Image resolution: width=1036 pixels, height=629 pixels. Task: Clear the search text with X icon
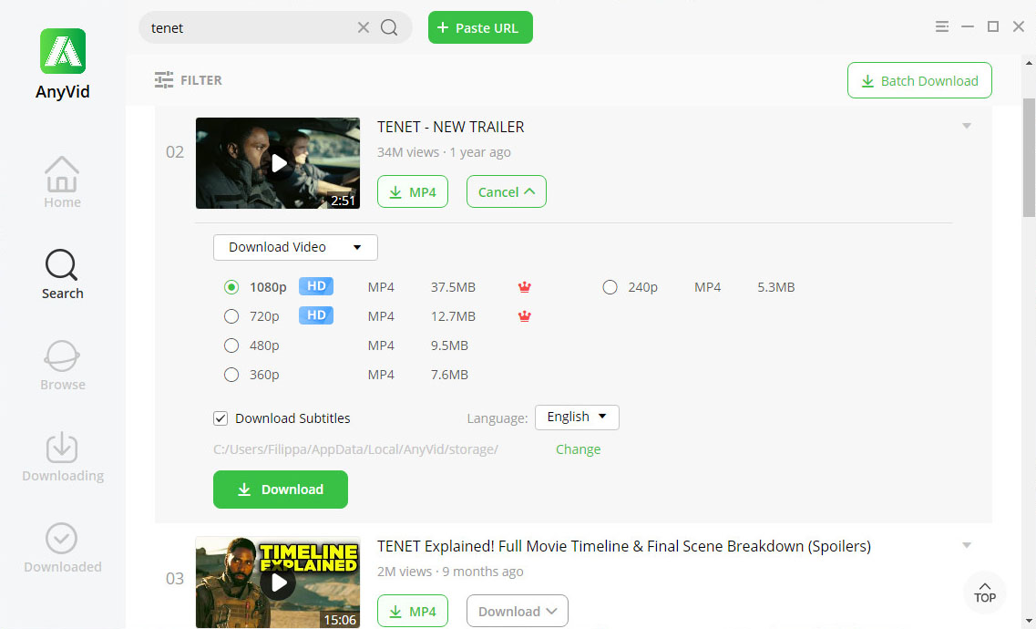tap(364, 27)
